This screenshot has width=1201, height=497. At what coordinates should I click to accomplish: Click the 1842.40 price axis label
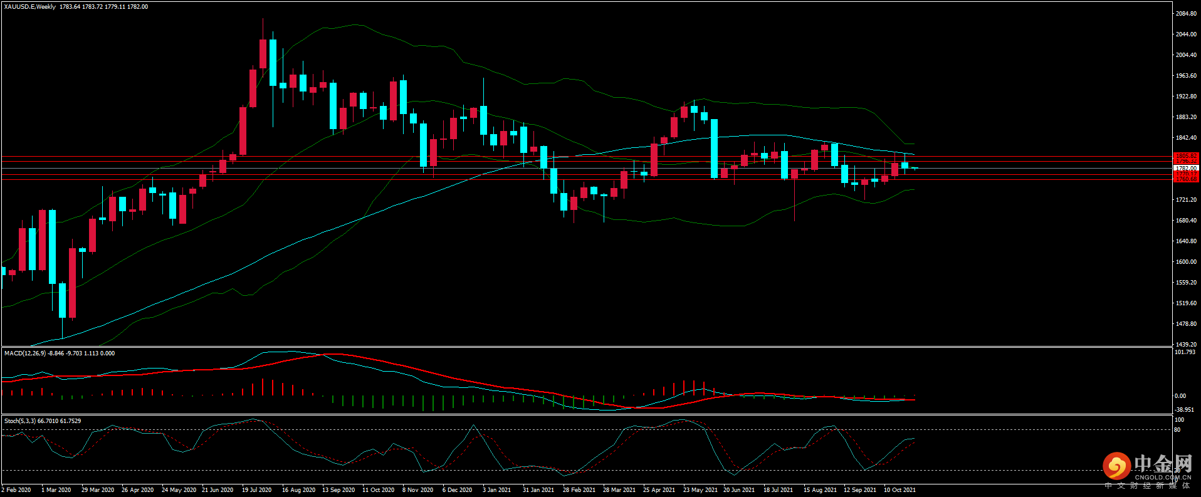(x=1186, y=138)
